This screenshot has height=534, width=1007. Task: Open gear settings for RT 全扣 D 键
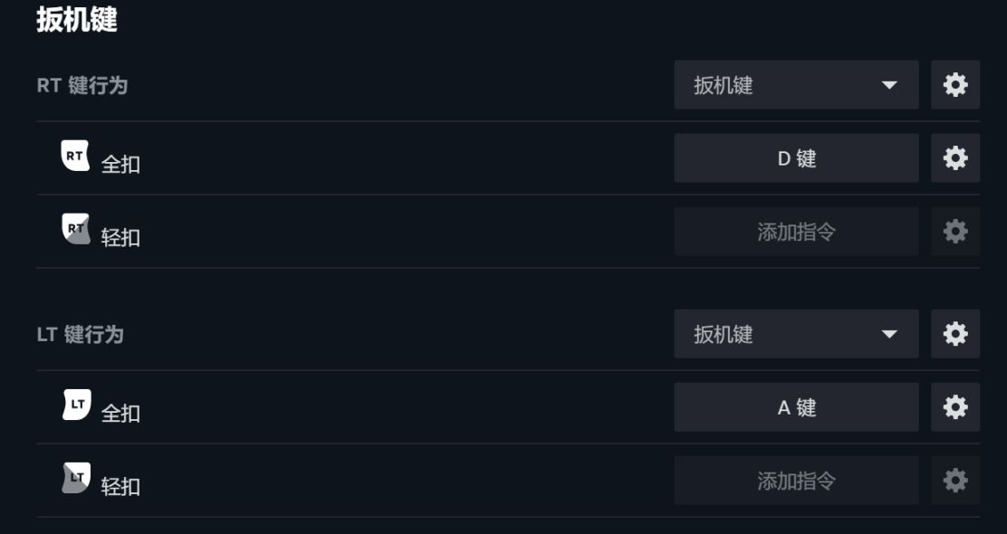click(955, 158)
